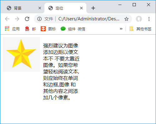This screenshot has height=124, width=156.
Task: Open the 应用 apps shortcut
Action: (x=12, y=29)
